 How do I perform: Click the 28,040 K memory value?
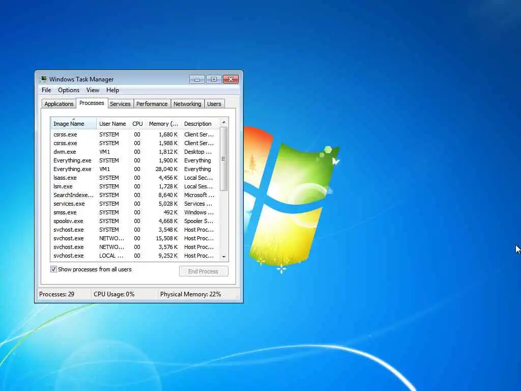(166, 169)
